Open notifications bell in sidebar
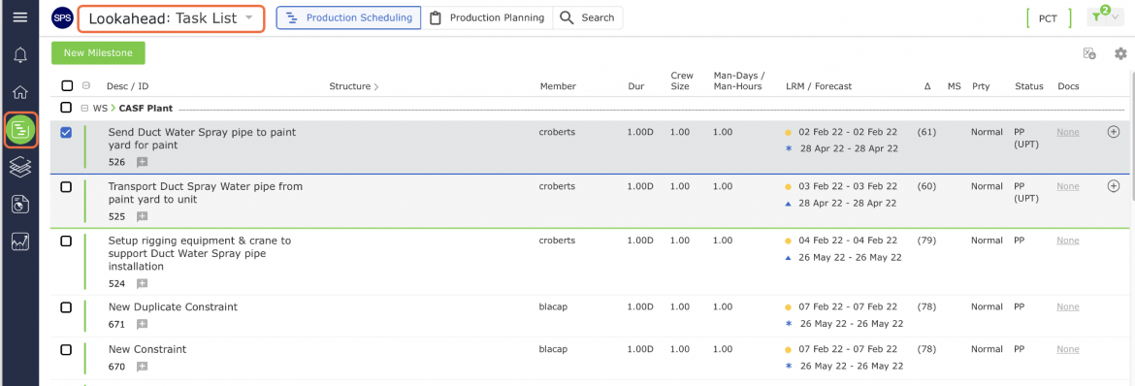 (20, 55)
